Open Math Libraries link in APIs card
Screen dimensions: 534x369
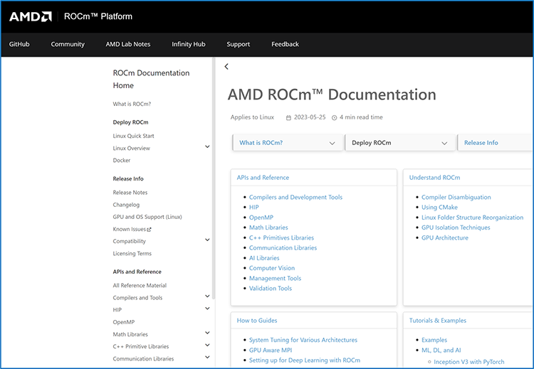pyautogui.click(x=268, y=228)
